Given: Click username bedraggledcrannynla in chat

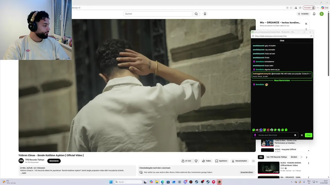Looking at the screenshot, I should coord(262,74).
